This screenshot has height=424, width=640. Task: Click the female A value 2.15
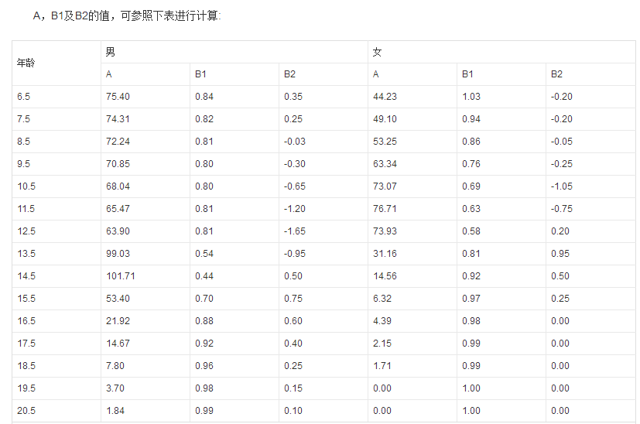(382, 344)
